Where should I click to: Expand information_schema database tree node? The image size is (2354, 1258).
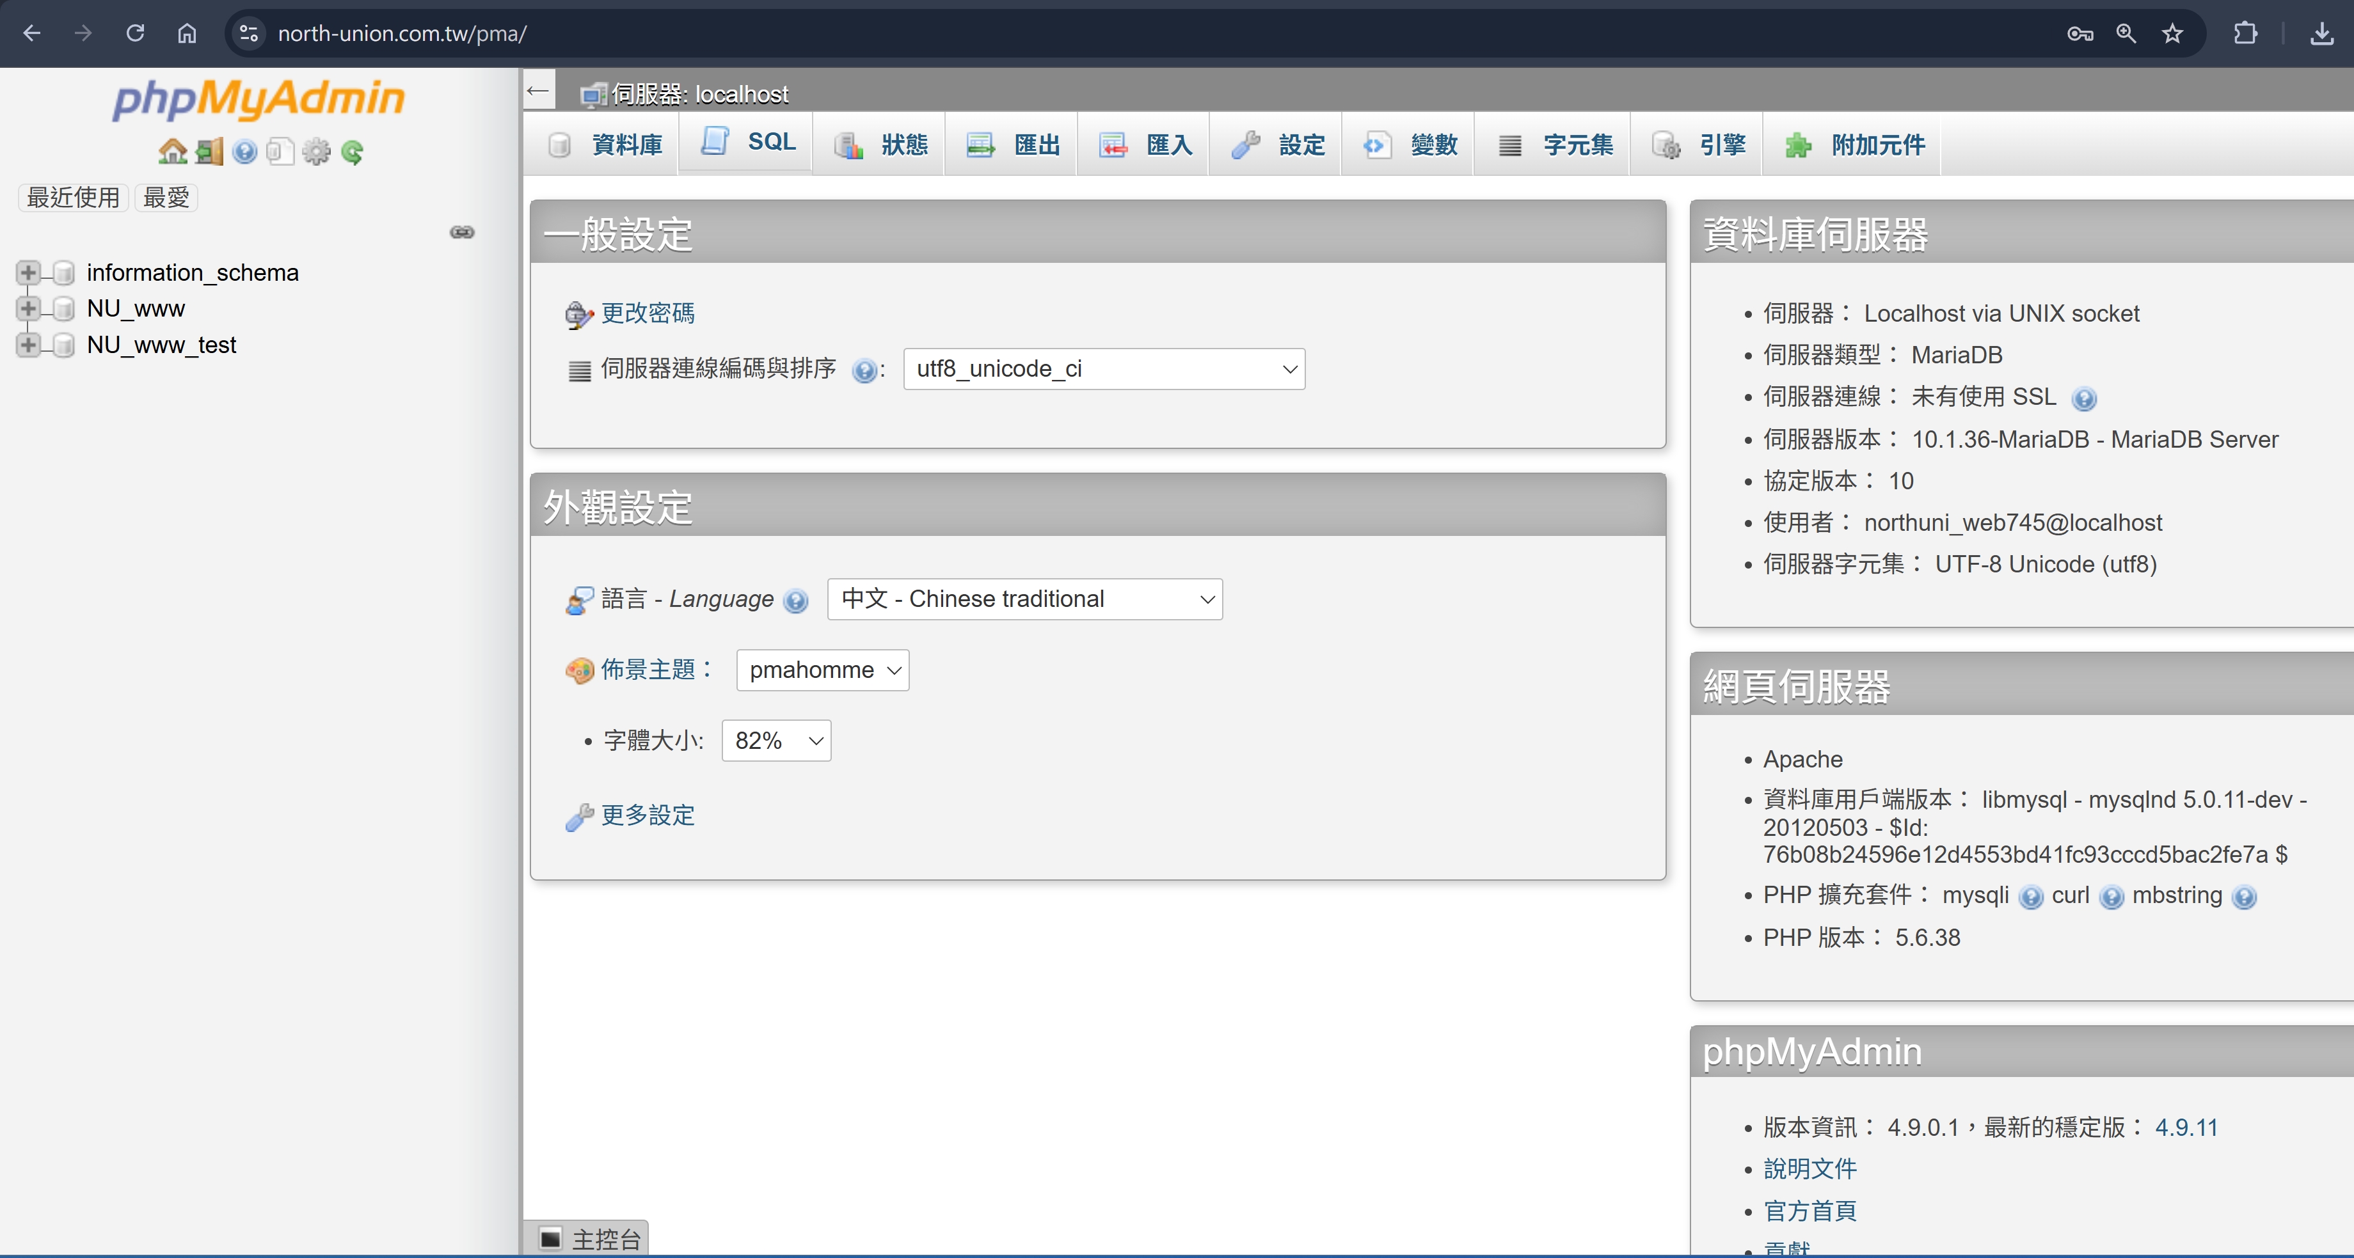pos(28,272)
